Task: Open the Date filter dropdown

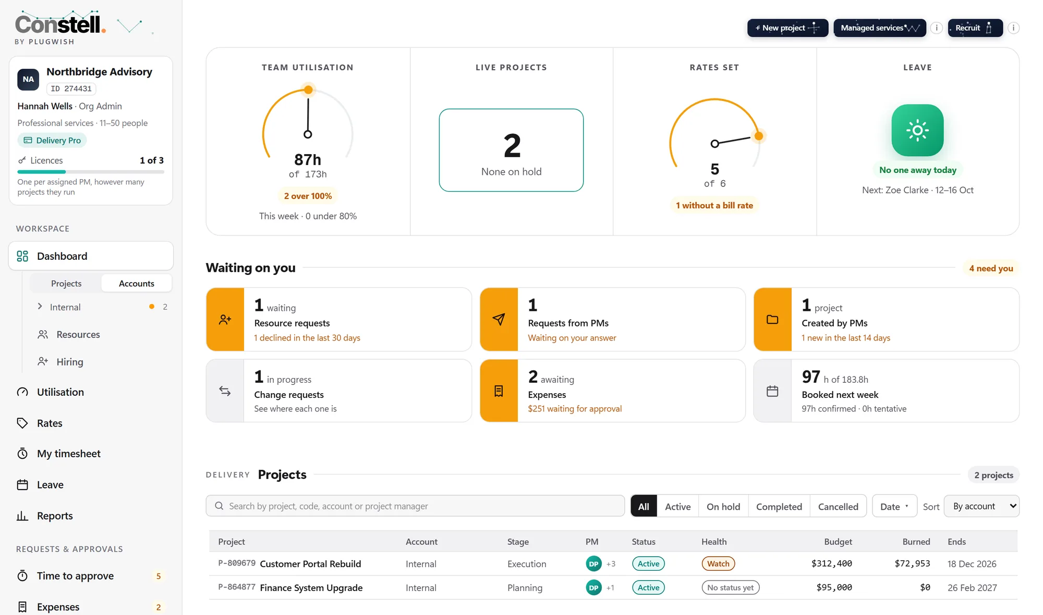Action: click(x=894, y=506)
